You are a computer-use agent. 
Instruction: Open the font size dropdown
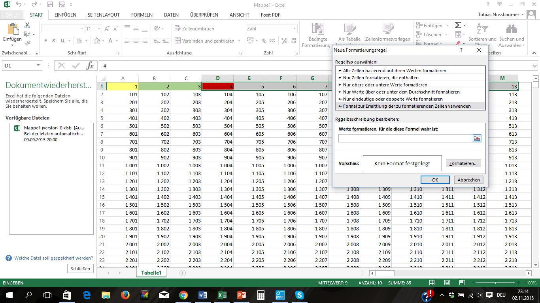tap(98, 29)
